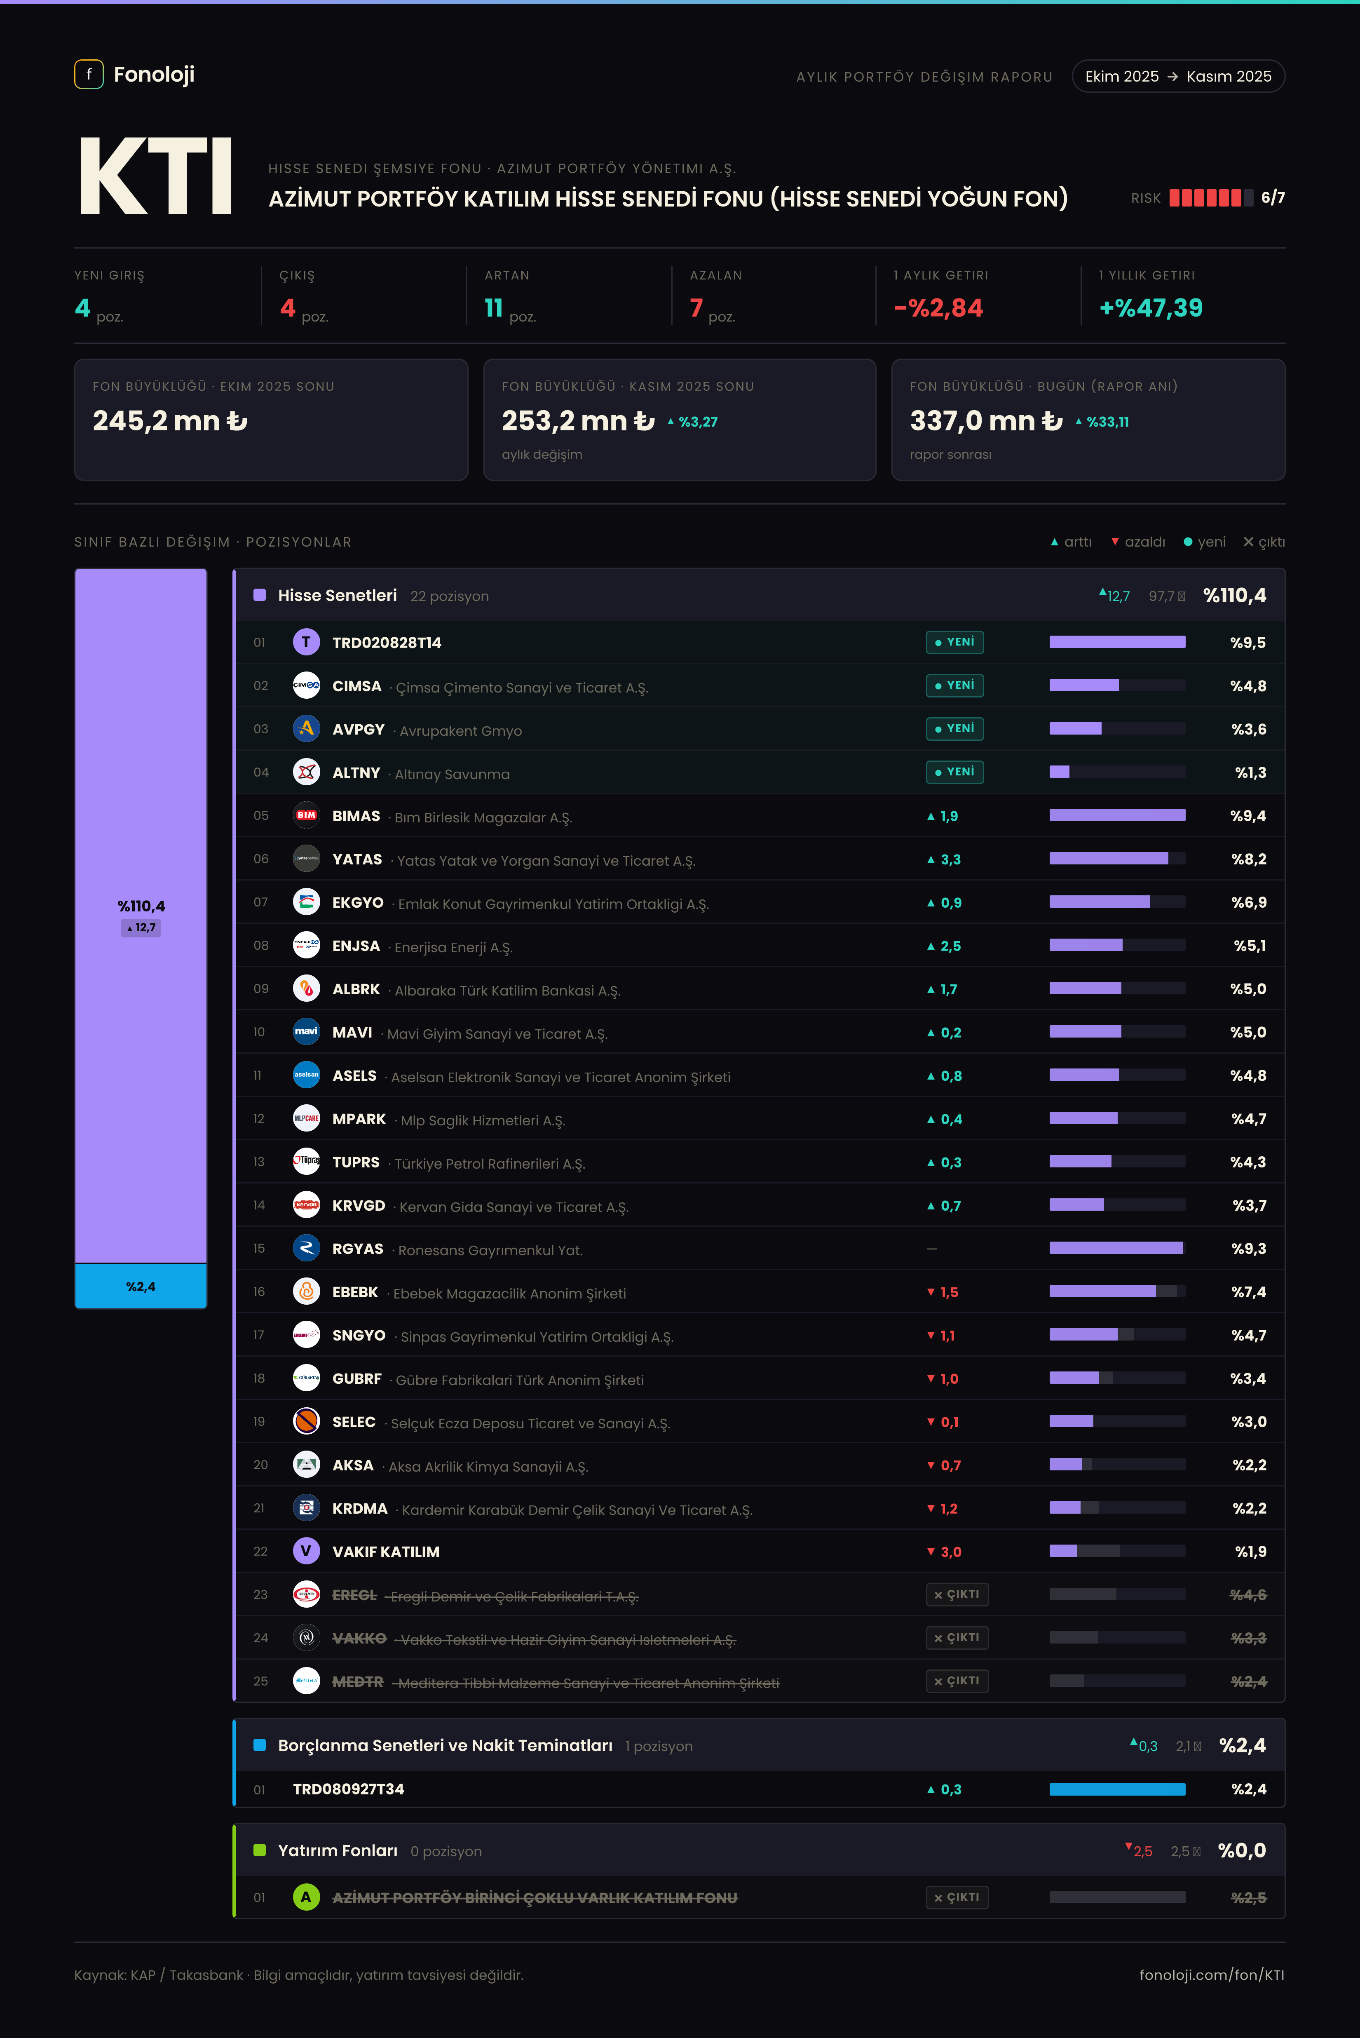Screen dimensions: 1360x2038
Task: Click the green Yatırım Fonları color square
Action: [259, 1850]
